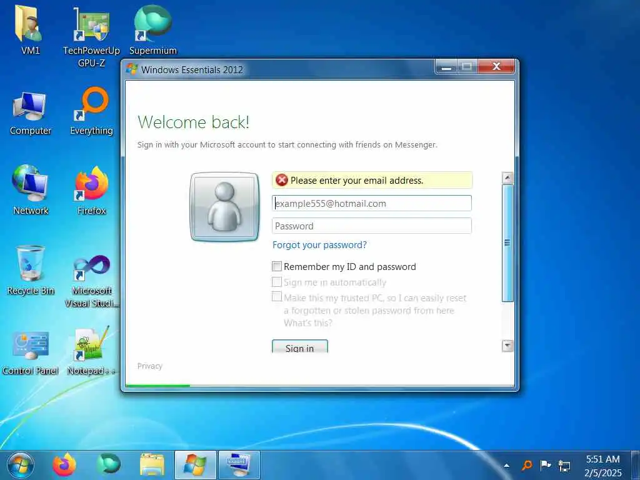Click the network tray icon
640x480 pixels.
564,465
